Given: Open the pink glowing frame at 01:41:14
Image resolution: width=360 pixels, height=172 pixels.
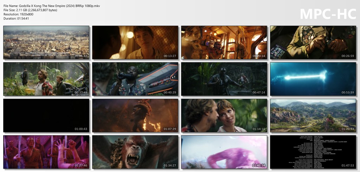Looking at the screenshot, I should [x=224, y=152].
